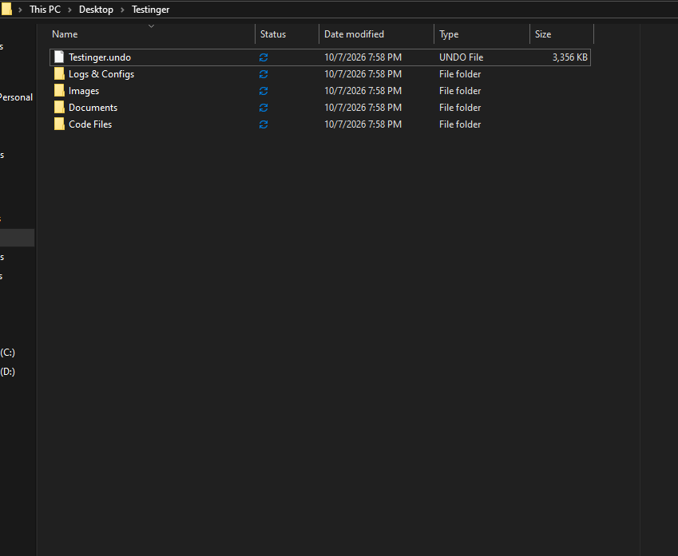The image size is (678, 556).
Task: Click date modified of Documents row
Action: 363,108
